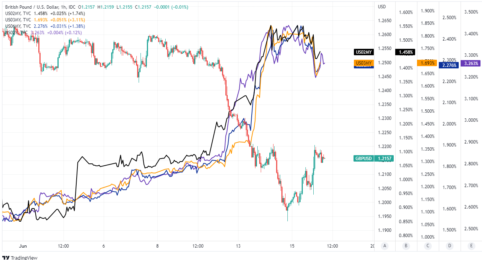The image size is (482, 260).
Task: Click the purple 3.263% yield tag
Action: coord(471,63)
